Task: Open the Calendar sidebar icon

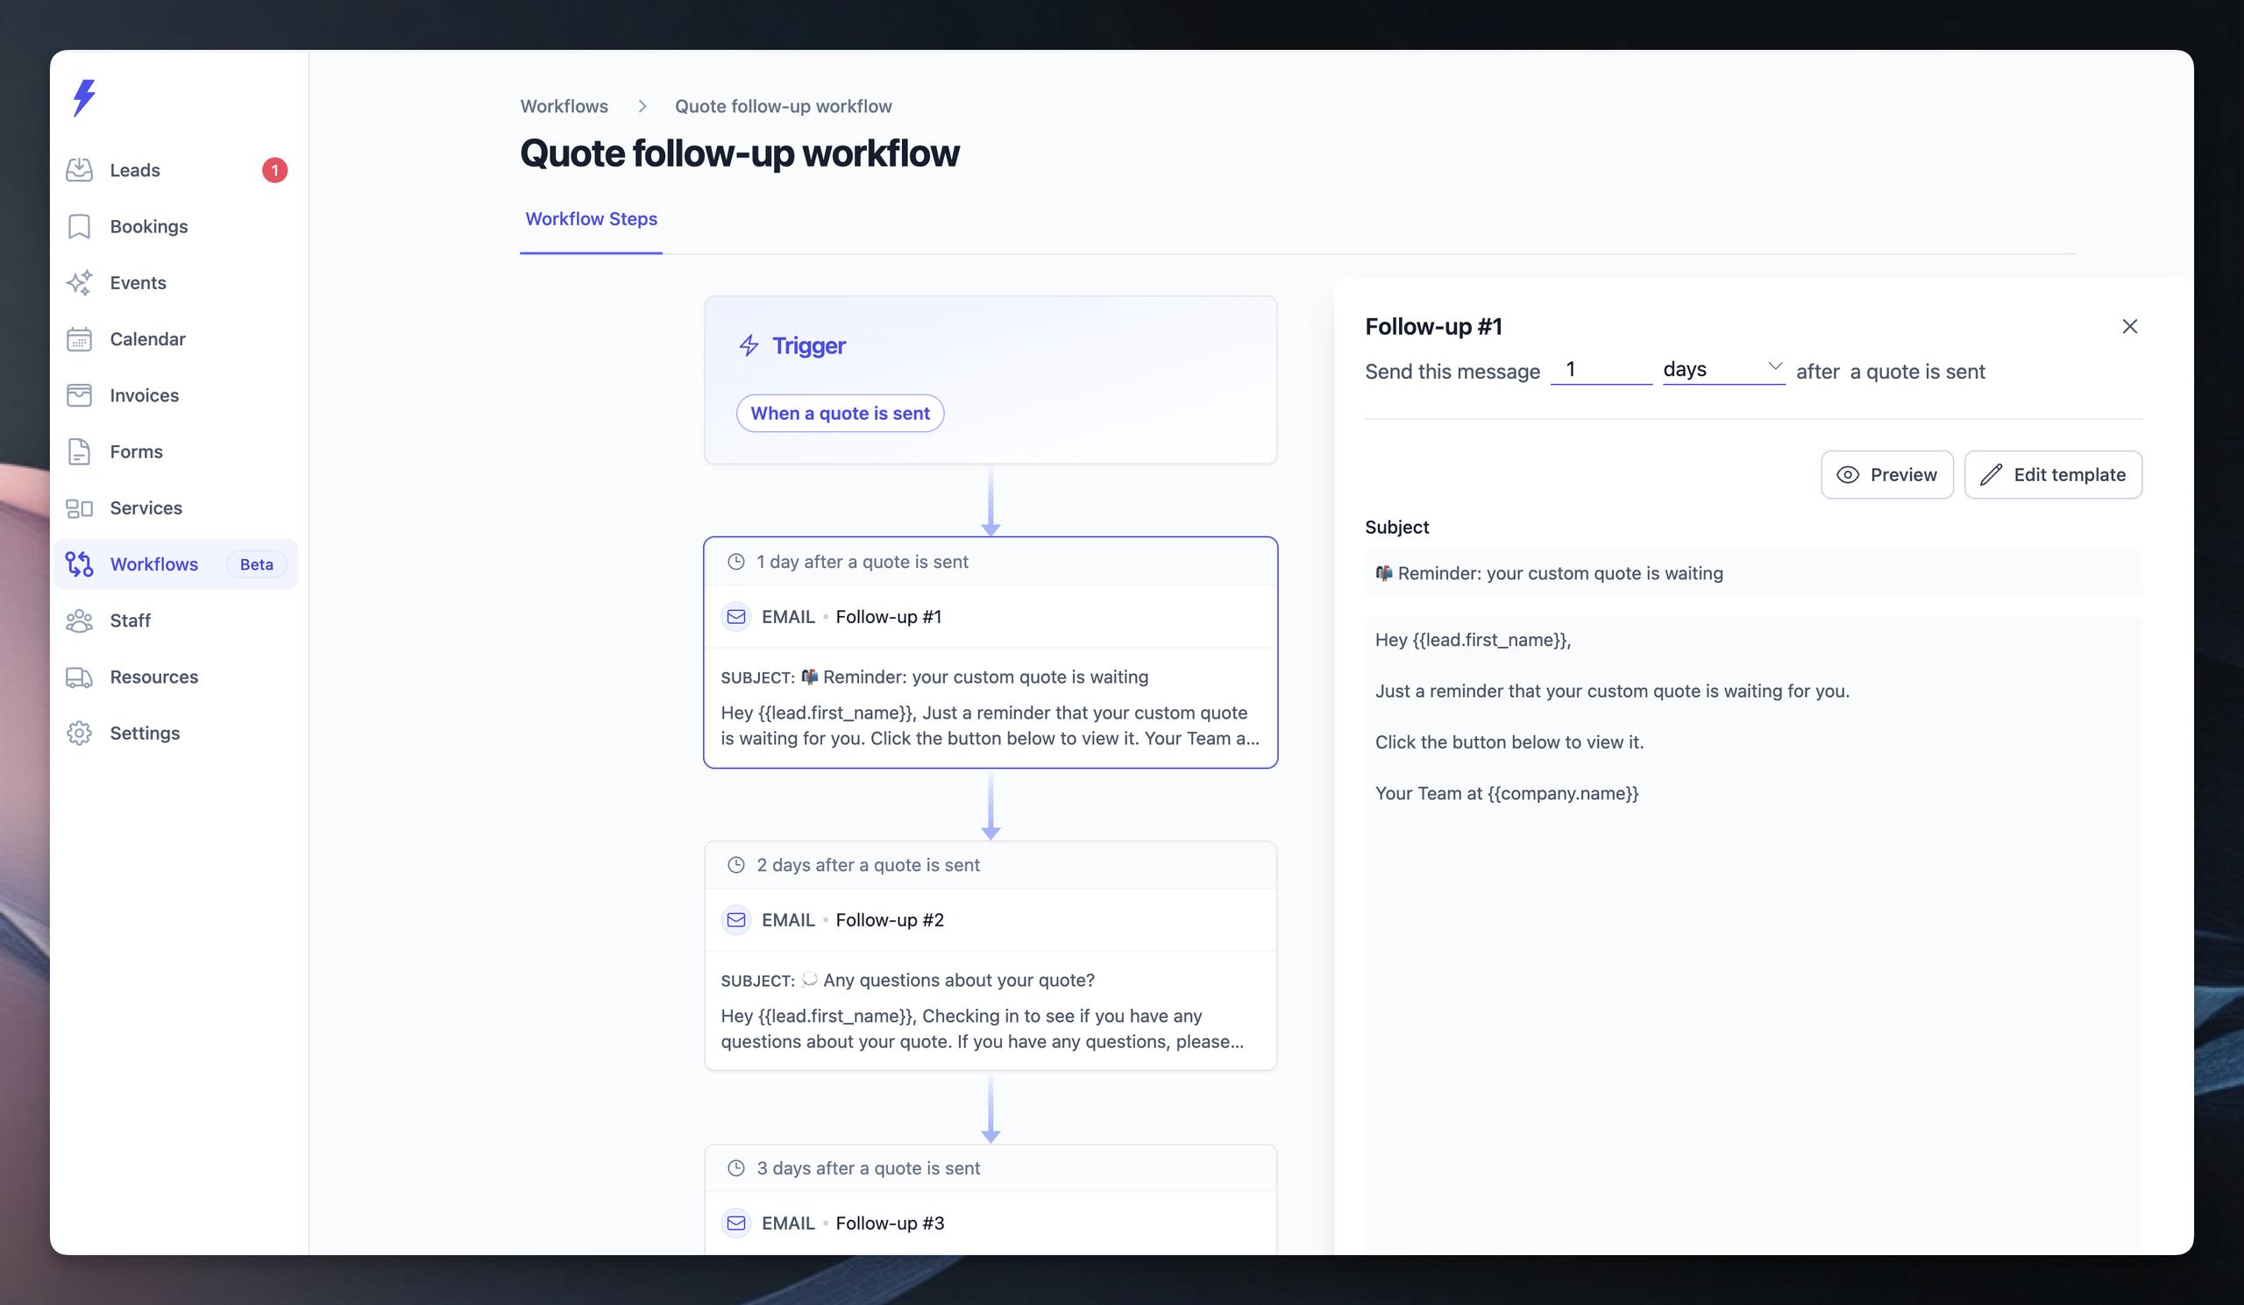Action: click(x=79, y=339)
